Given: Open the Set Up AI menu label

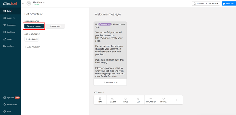Looking at the screenshot, I should point(11,18).
